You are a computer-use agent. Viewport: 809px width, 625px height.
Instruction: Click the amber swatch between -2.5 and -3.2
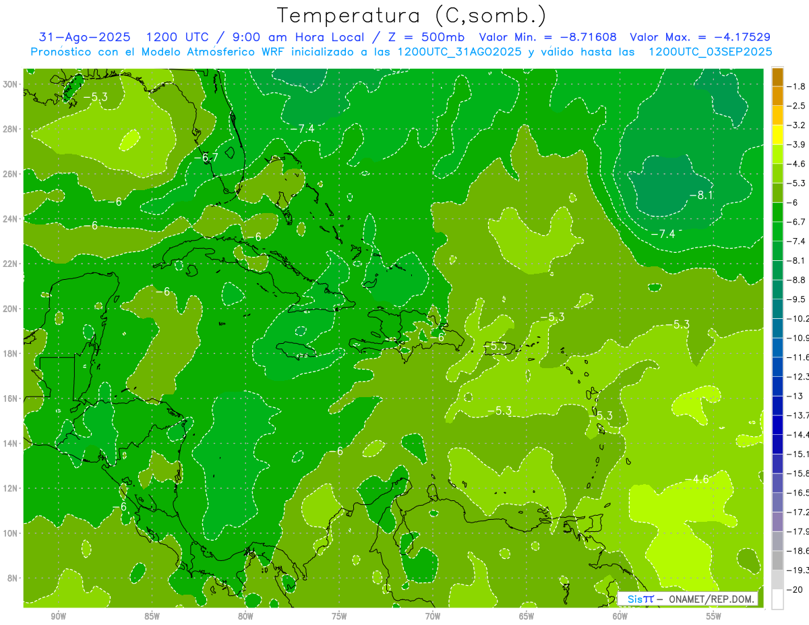(777, 115)
